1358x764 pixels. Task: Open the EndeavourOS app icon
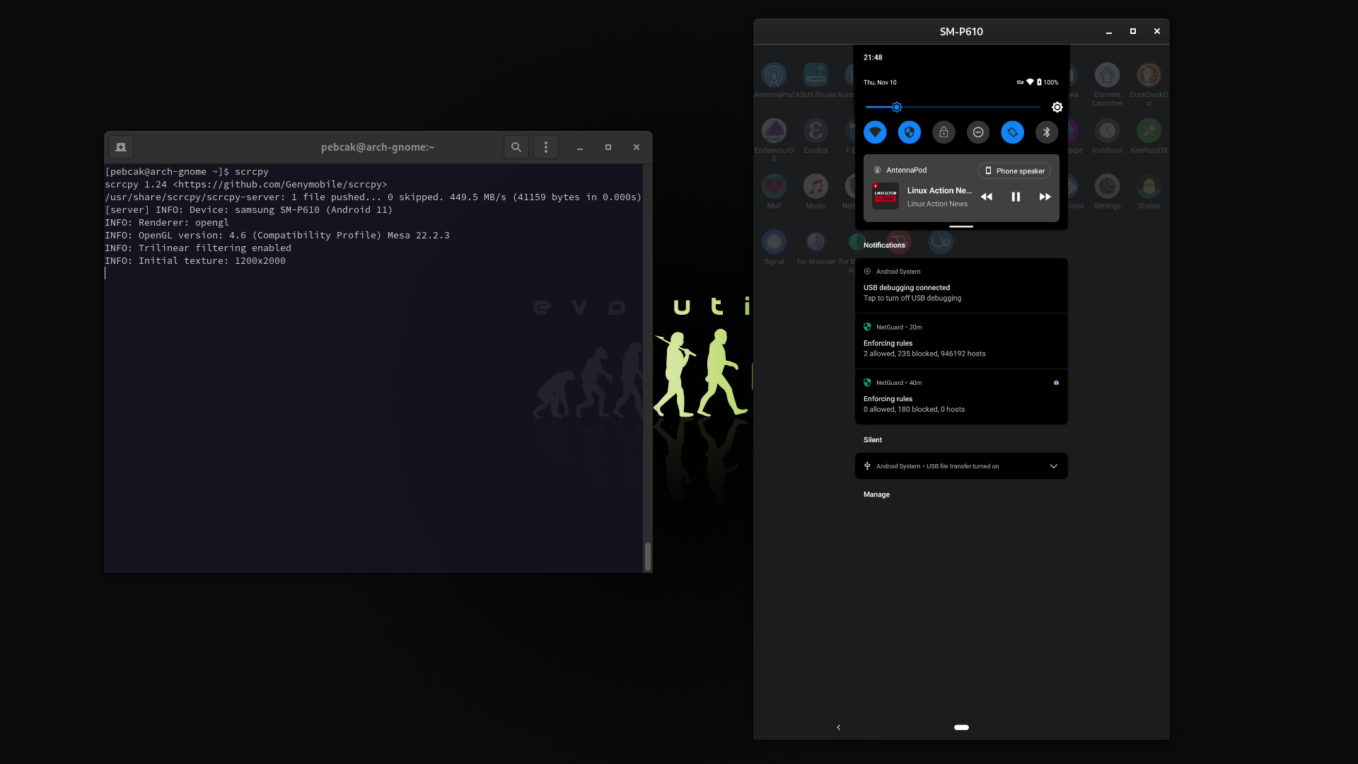[x=774, y=131]
